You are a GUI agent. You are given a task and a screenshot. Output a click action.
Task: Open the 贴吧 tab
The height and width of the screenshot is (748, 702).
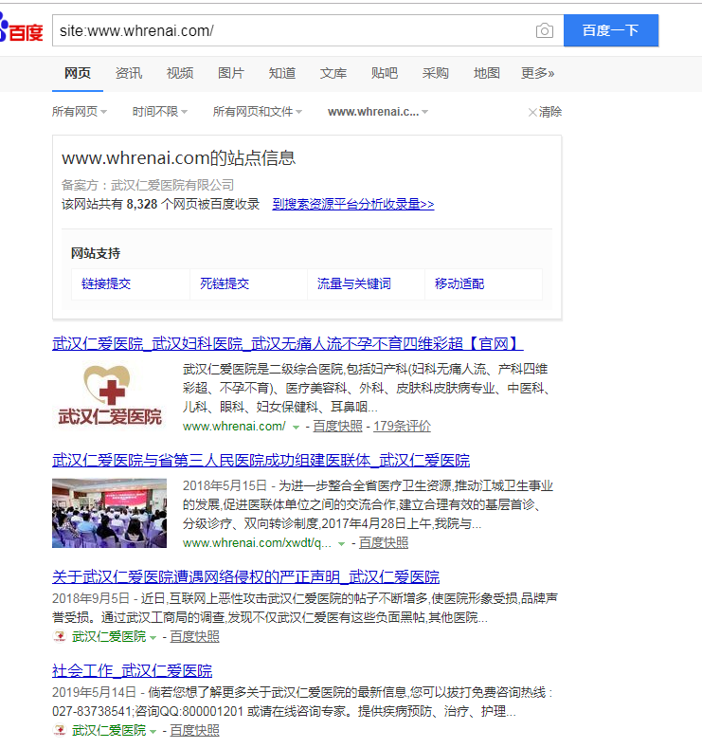coord(384,73)
